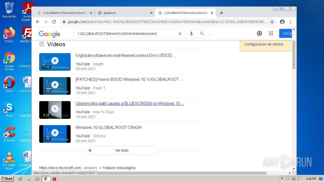Open the system tray volume icon
Image resolution: width=324 pixels, height=182 pixels.
pyautogui.click(x=288, y=179)
